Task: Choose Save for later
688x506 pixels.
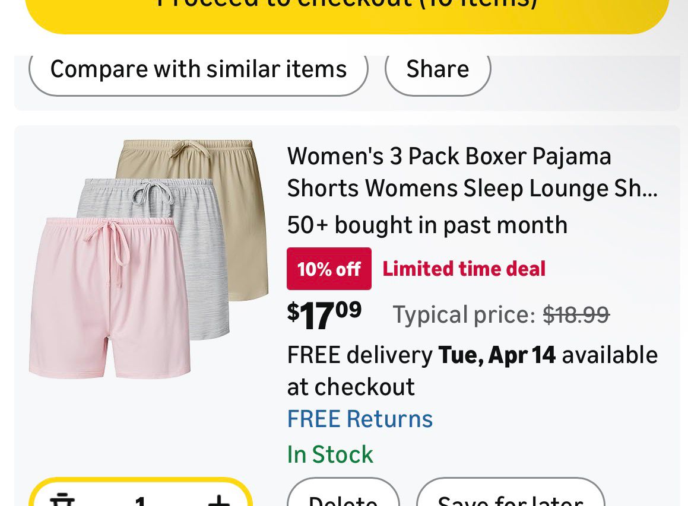Action: click(510, 498)
